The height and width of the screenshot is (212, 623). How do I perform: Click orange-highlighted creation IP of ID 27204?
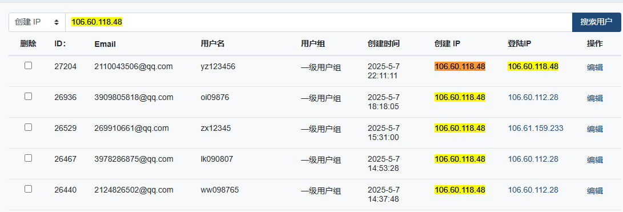pos(460,66)
